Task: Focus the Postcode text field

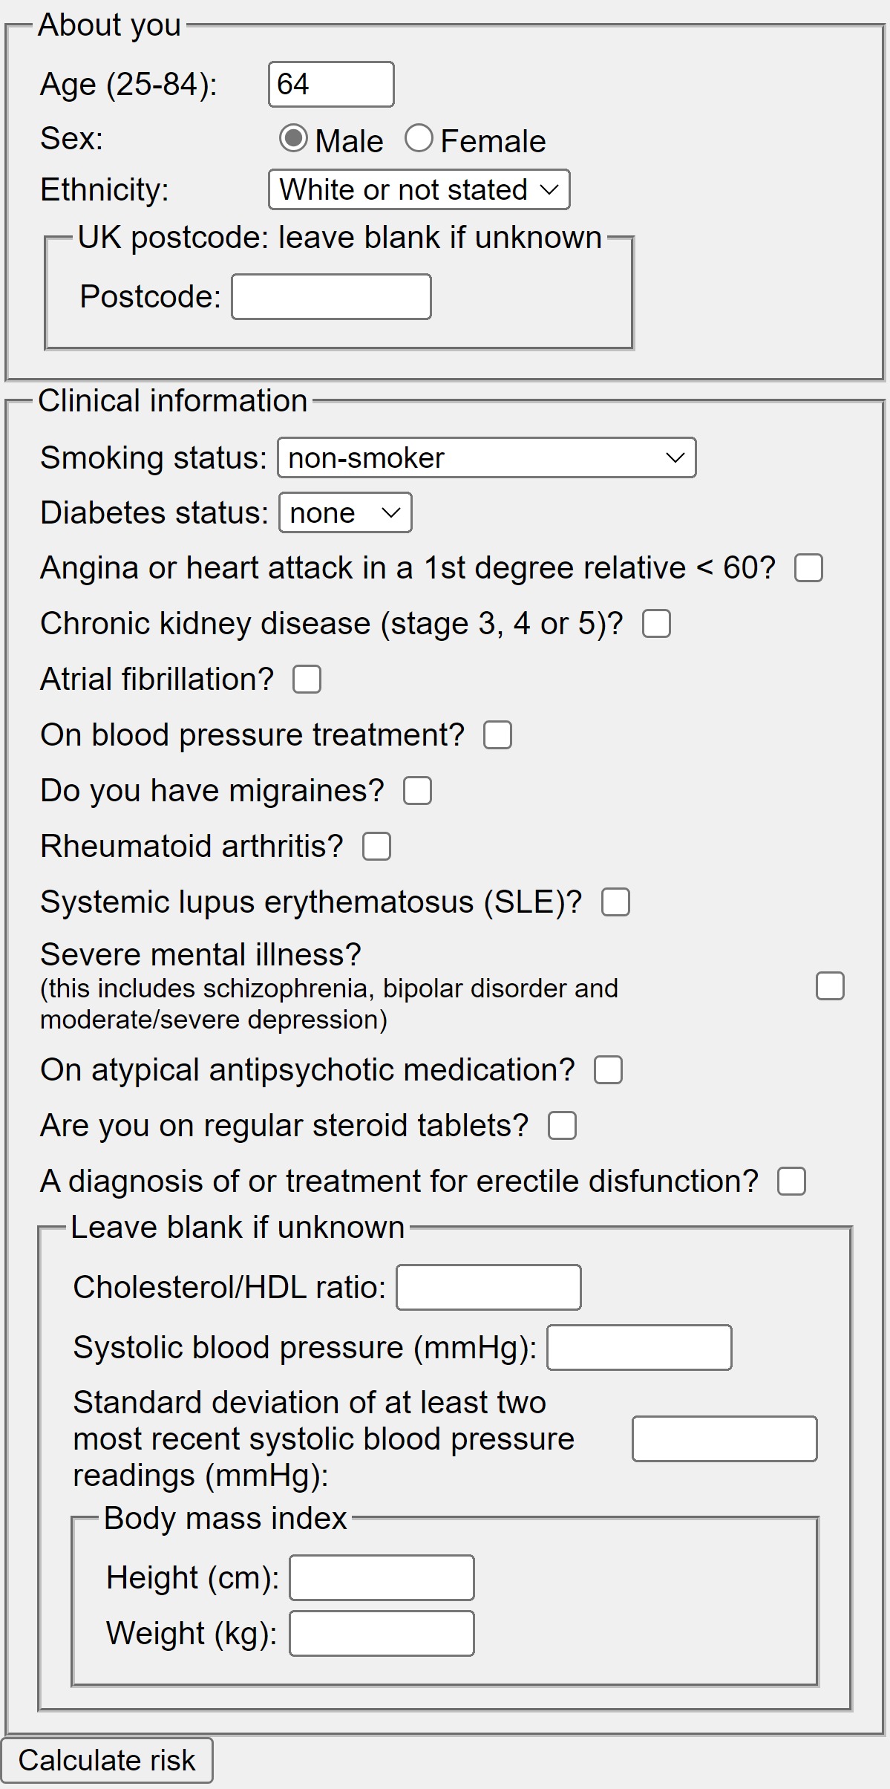Action: point(331,297)
